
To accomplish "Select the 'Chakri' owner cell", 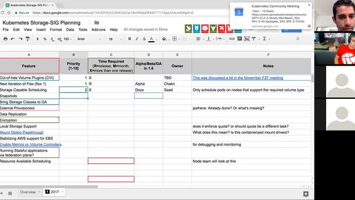I will tap(177, 84).
